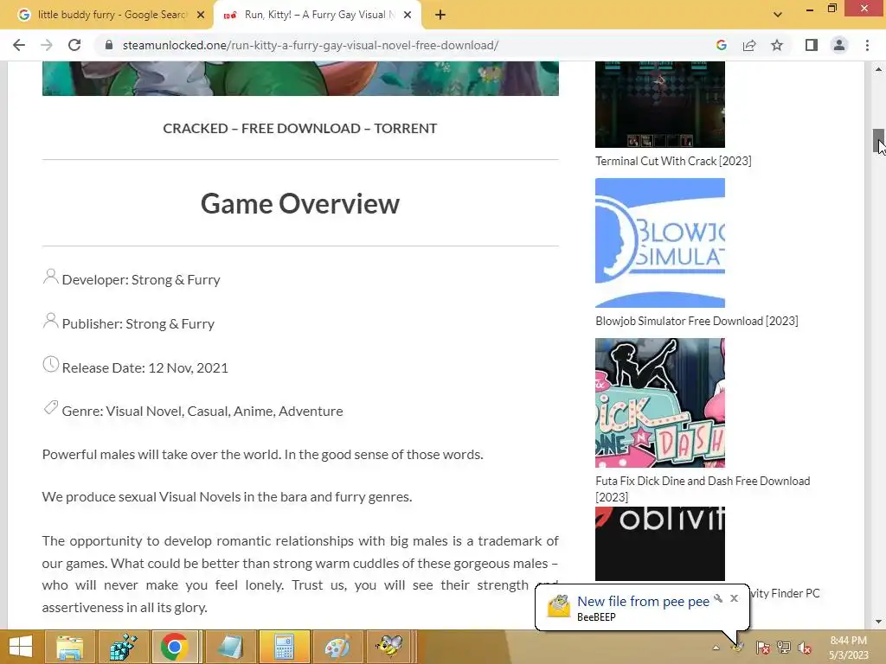Screen dimensions: 886x664
Task: Click CRACKED – FREE DOWNLOAD – TORRENT text
Action: coord(300,128)
